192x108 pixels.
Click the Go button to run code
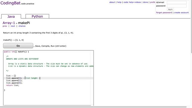[18, 46]
